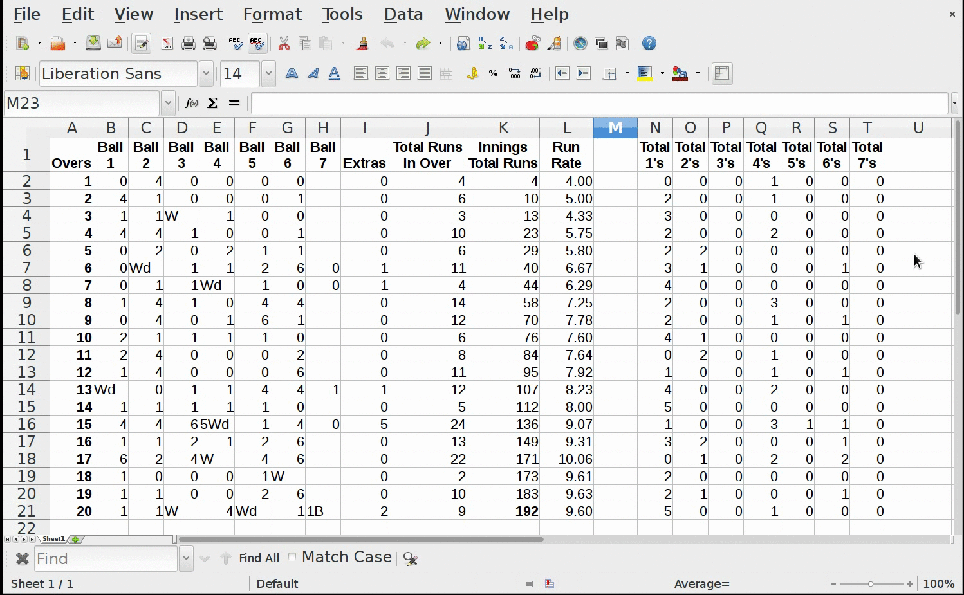Toggle AutoSpellcheck button
The image size is (964, 595).
(x=257, y=44)
